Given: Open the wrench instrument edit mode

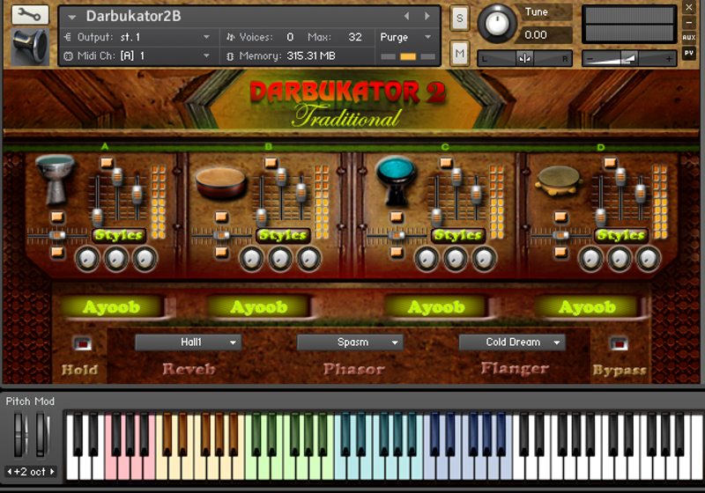Looking at the screenshot, I should (x=30, y=15).
